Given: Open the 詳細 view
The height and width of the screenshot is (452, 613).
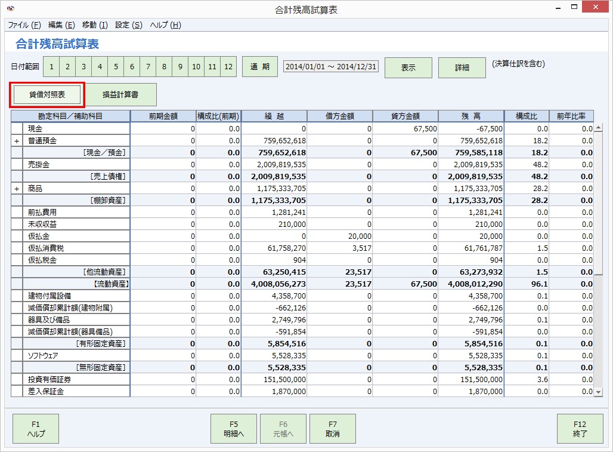Looking at the screenshot, I should (x=463, y=67).
